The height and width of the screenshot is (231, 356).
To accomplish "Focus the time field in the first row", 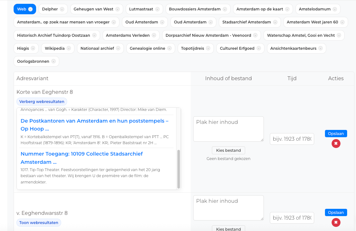I will coord(292,139).
